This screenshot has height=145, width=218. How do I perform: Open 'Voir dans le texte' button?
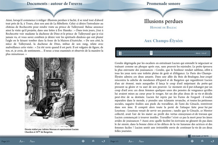pos(199,136)
